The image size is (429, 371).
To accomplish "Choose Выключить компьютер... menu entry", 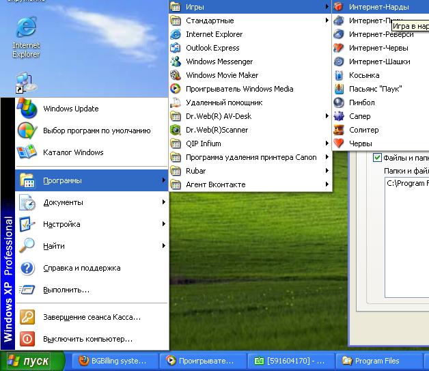I will click(92, 339).
